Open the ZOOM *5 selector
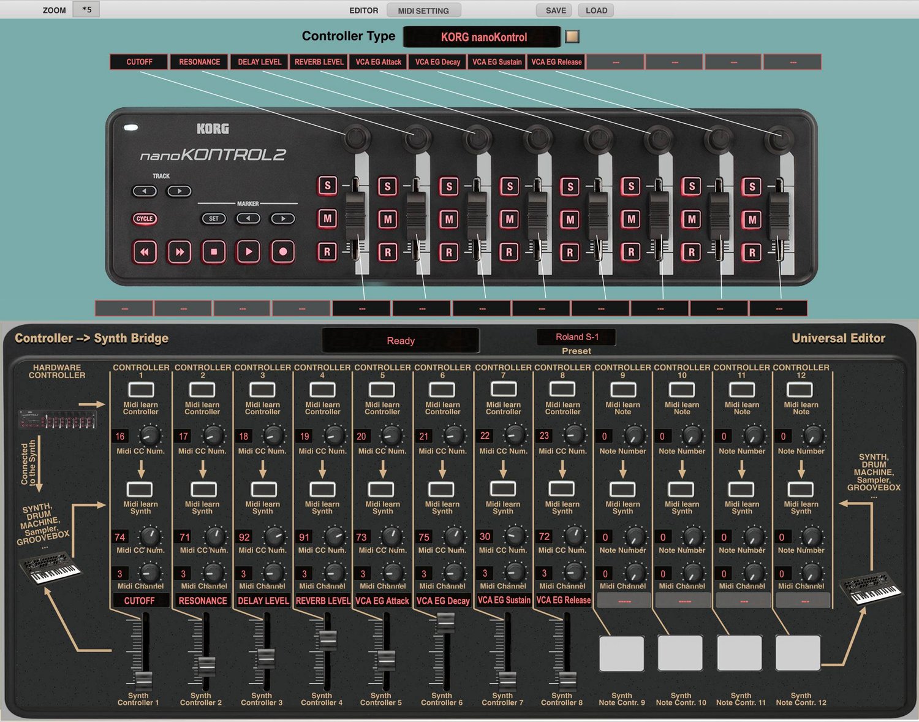Screen dimensions: 919x722 coord(86,9)
